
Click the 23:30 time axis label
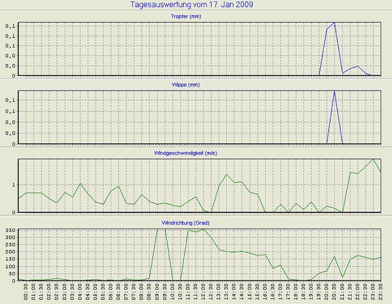point(381,292)
